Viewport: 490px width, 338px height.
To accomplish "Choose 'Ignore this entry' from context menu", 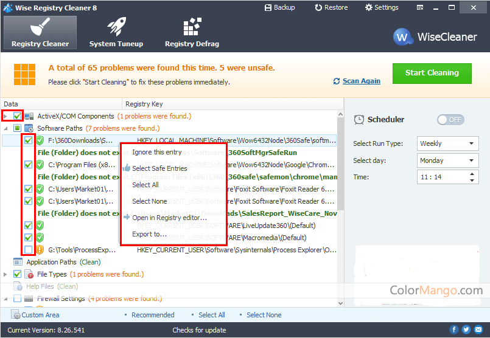I will point(157,152).
